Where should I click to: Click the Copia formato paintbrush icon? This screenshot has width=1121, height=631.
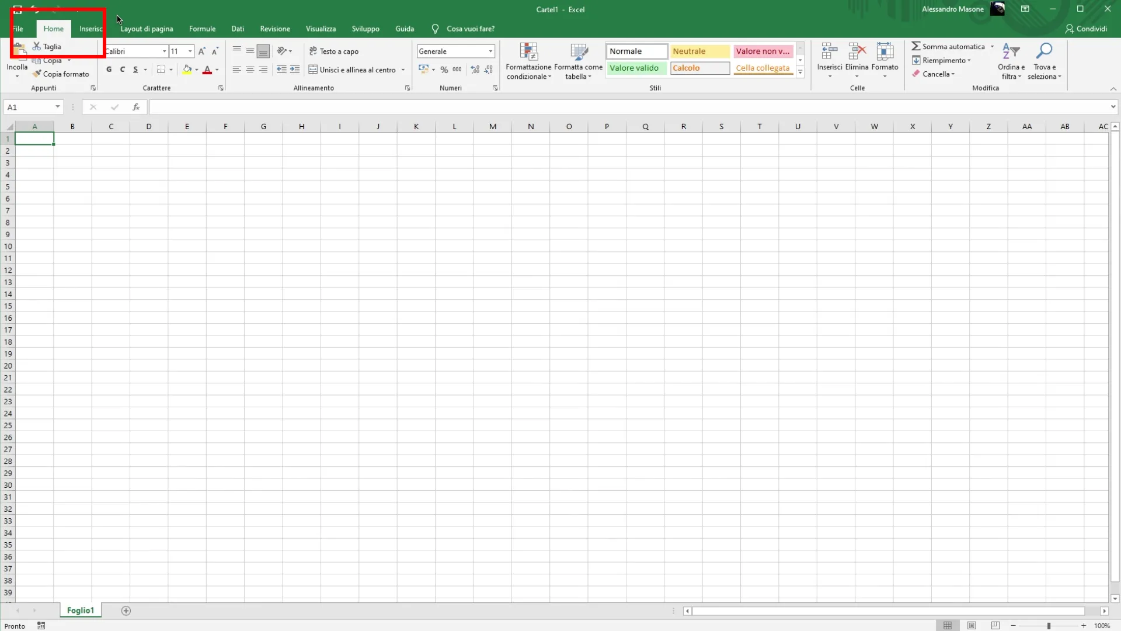pyautogui.click(x=37, y=74)
